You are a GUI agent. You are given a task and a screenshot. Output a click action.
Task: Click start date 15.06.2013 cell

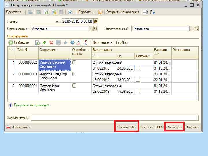pos(104,80)
